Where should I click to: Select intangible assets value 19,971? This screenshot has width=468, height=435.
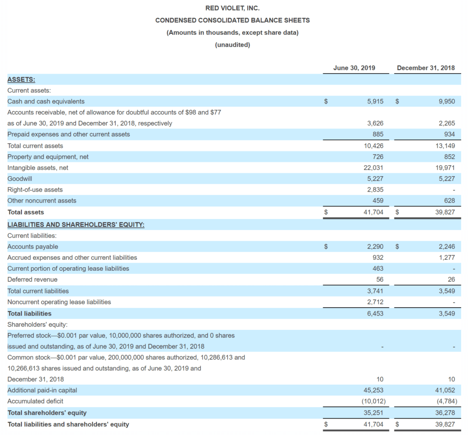[445, 168]
